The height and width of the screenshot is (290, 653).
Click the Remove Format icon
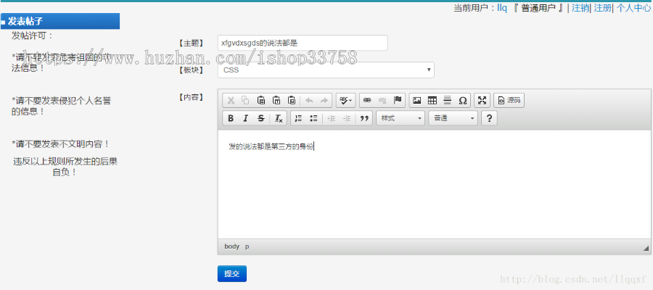[279, 119]
